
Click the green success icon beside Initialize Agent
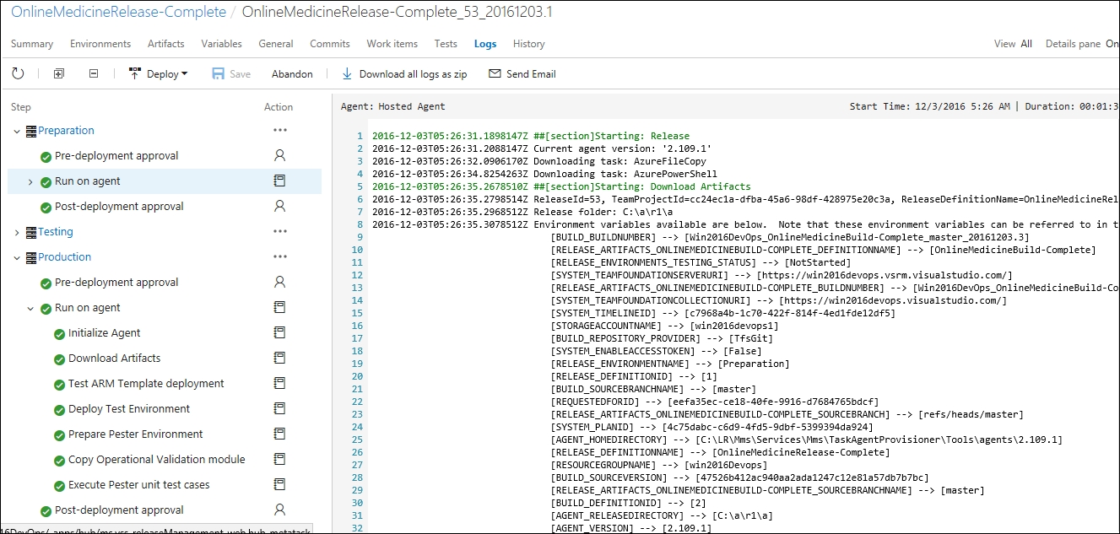(59, 334)
